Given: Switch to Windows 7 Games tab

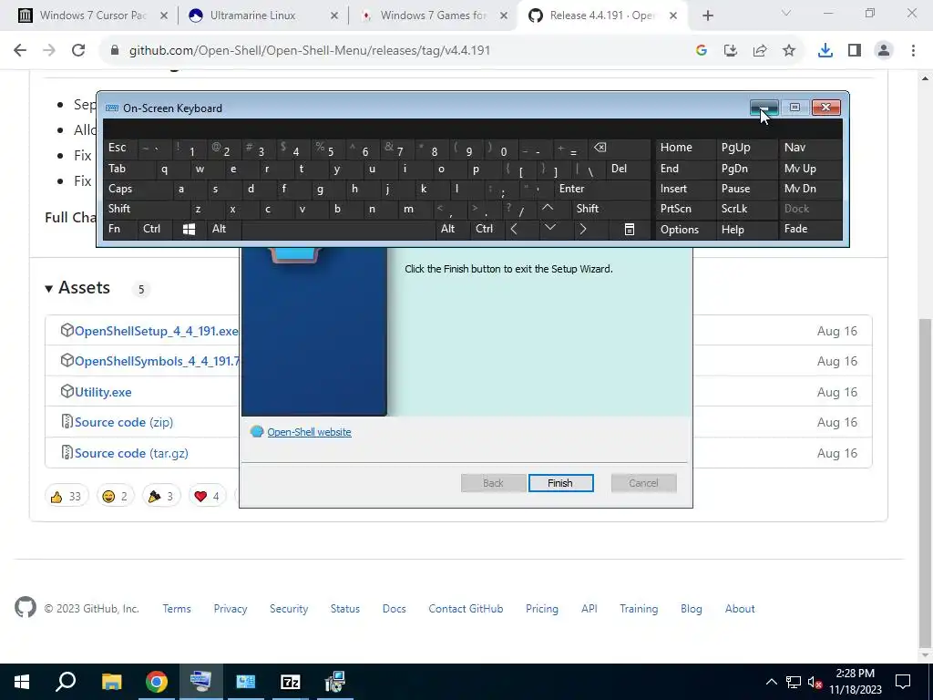Looking at the screenshot, I should click(x=433, y=15).
